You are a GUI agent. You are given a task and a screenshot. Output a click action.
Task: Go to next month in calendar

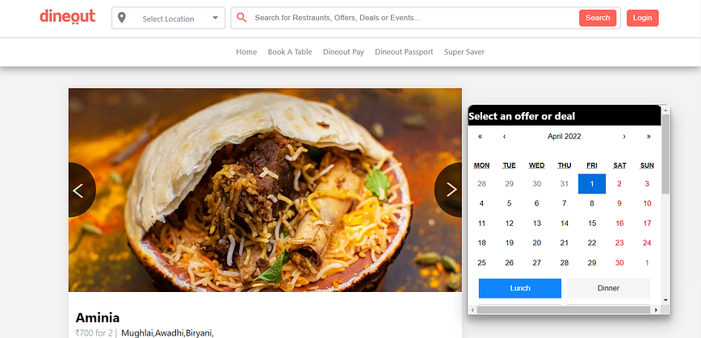(x=624, y=136)
